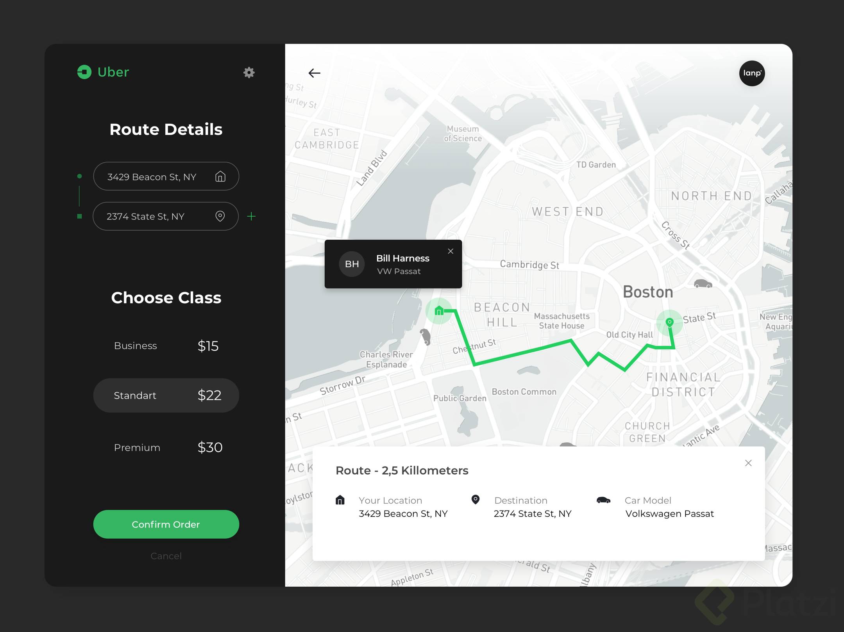Viewport: 844px width, 632px height.
Task: Close the Bill Harness driver popup
Action: [x=451, y=251]
